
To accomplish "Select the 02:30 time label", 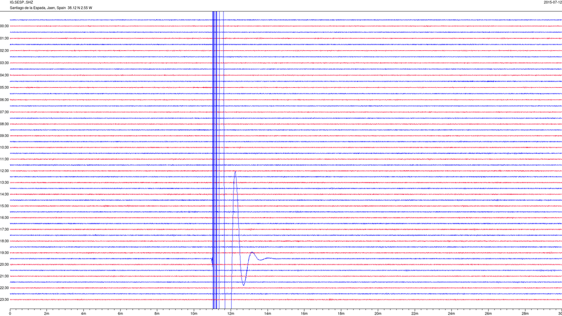I will [4, 51].
